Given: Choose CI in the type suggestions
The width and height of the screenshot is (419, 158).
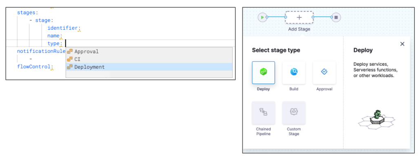Looking at the screenshot, I should point(149,59).
